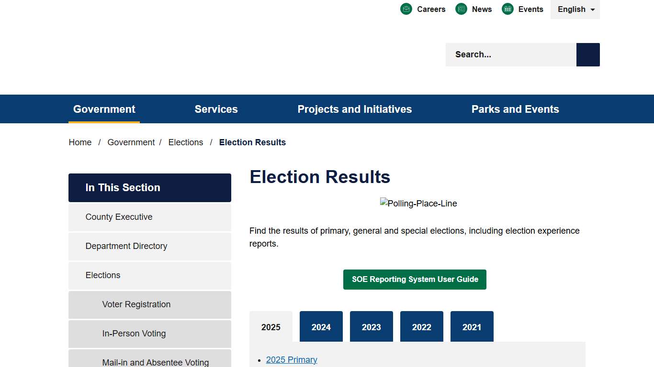Open Parks and Events navigation item
This screenshot has height=367, width=654.
click(515, 109)
